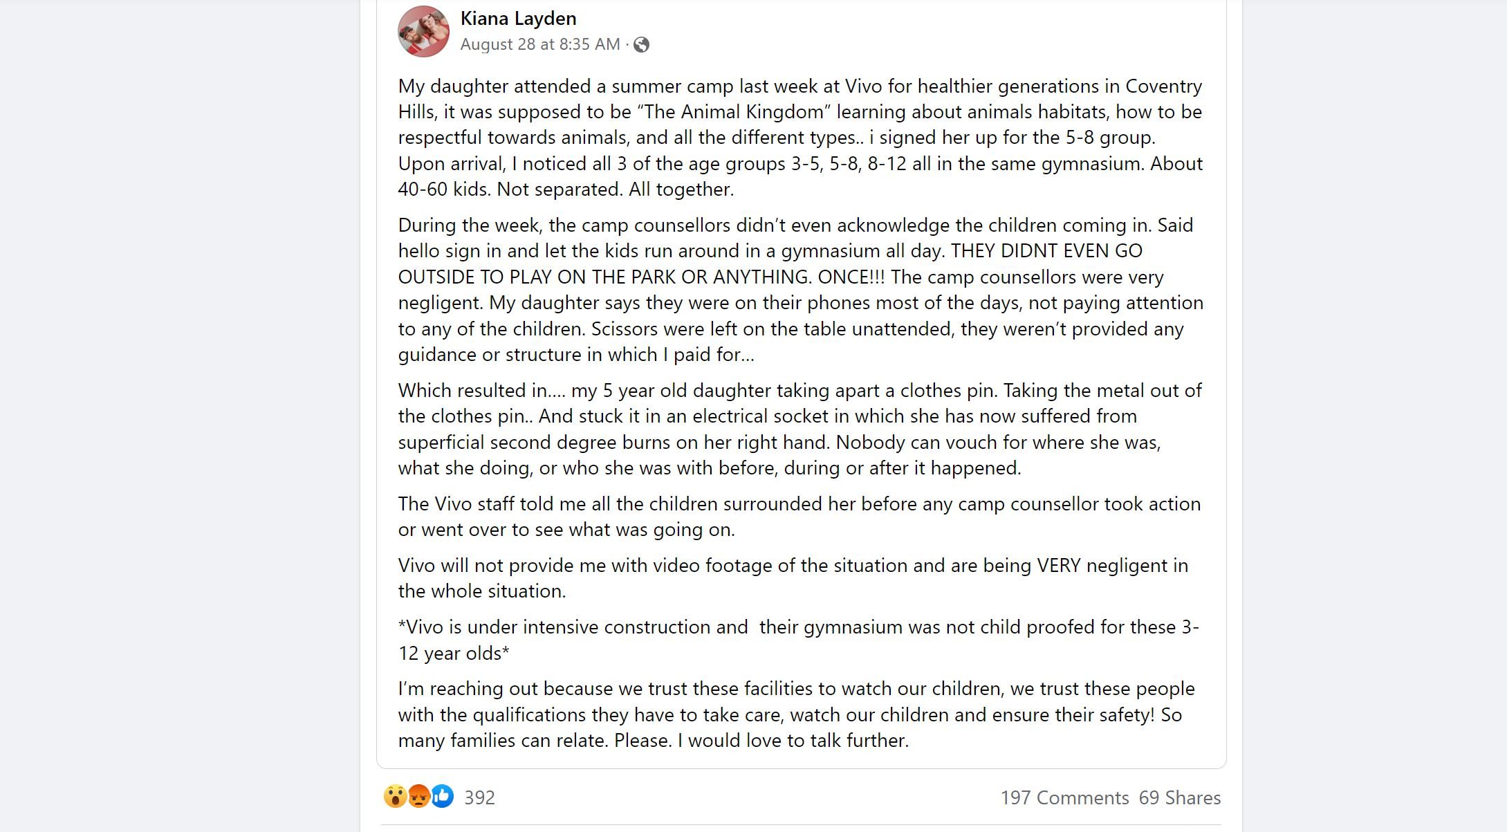Viewport: 1507px width, 832px height.
Task: Click the final paragraph of the post
Action: click(795, 714)
